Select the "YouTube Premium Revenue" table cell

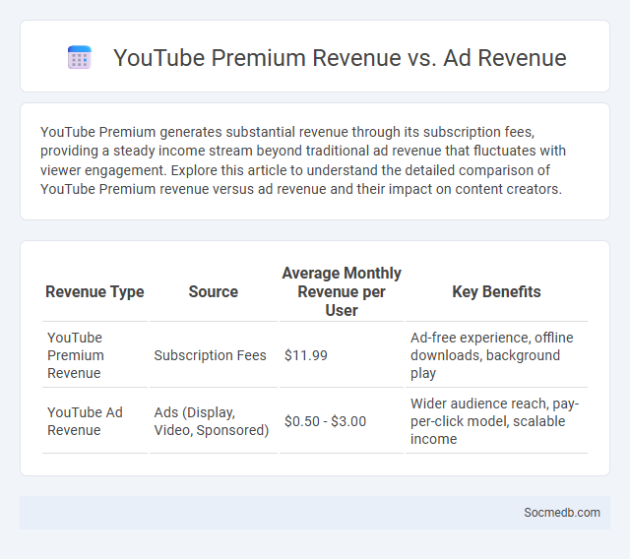(94, 355)
